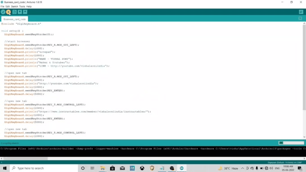Viewport: 306px width, 172px height.
Task: Open a sketch with Open icon
Action: coord(20,12)
